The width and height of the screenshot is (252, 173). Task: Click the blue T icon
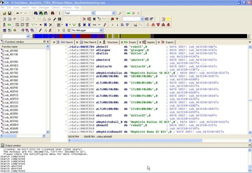coord(117,19)
